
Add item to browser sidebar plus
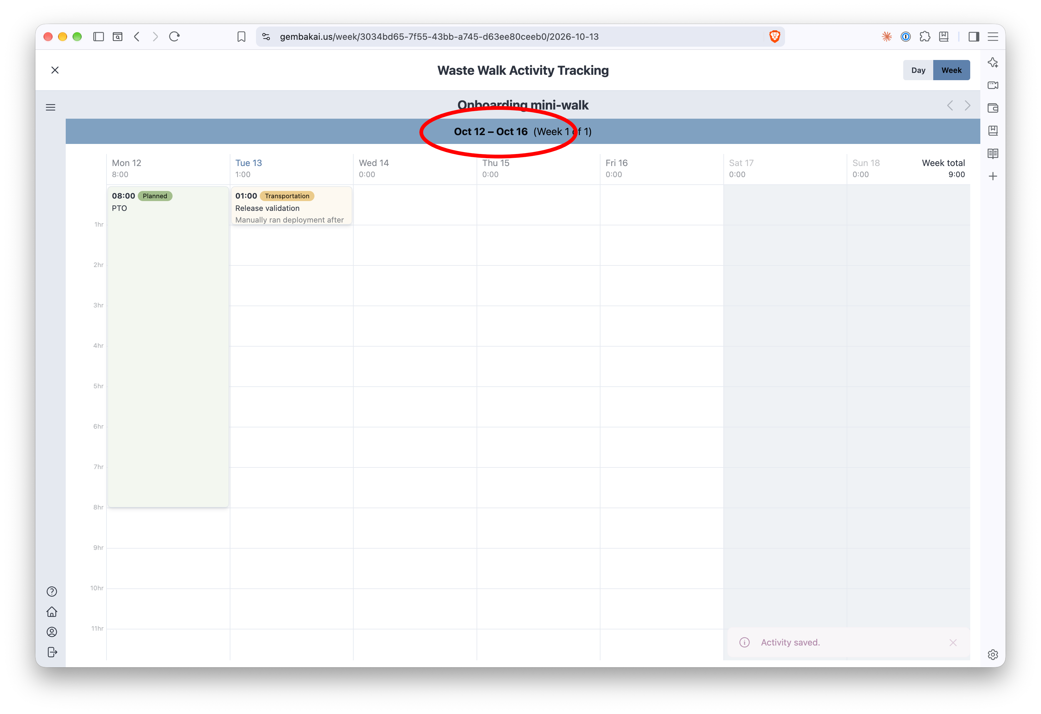993,176
